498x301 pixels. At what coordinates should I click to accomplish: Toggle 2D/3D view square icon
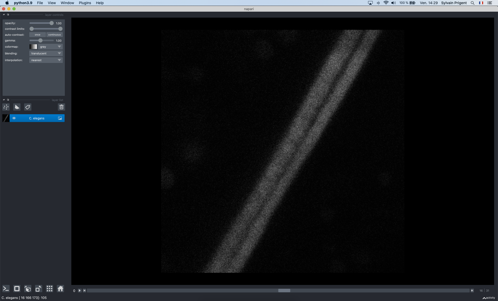[17, 289]
